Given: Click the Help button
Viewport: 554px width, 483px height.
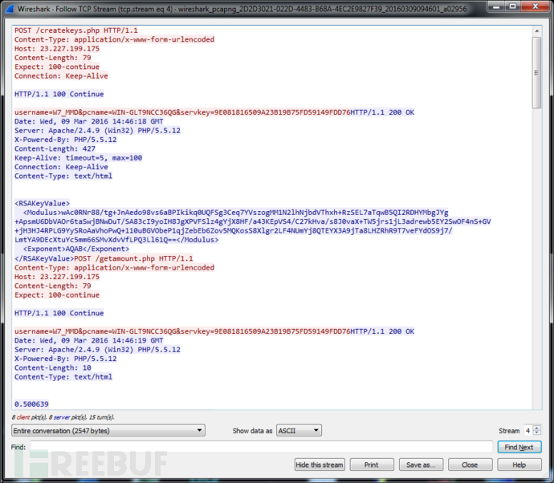Looking at the screenshot, I should pyautogui.click(x=519, y=465).
